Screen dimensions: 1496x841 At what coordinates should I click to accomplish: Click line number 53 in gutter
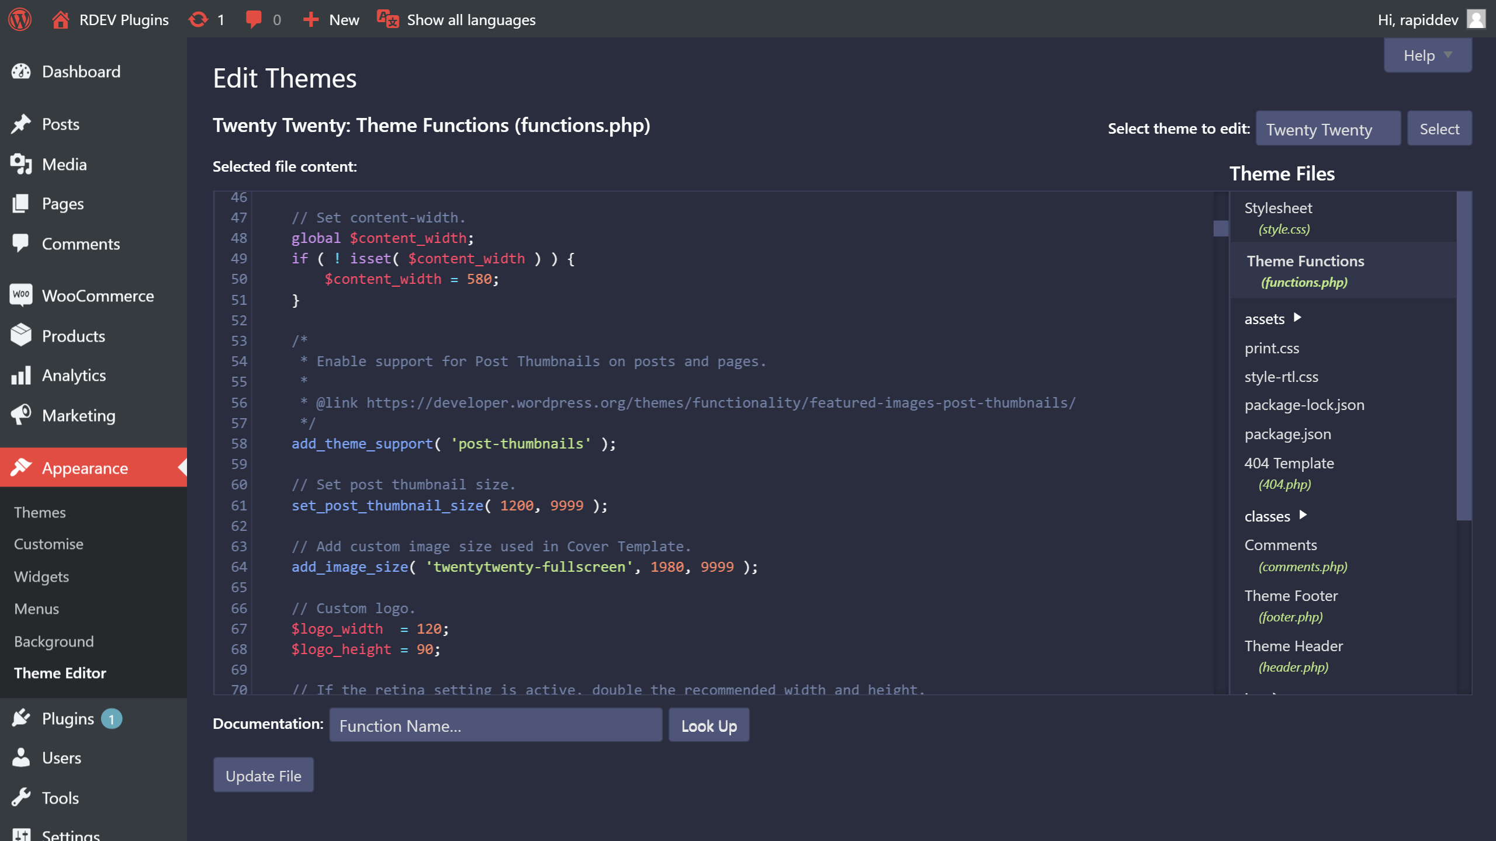tap(239, 340)
